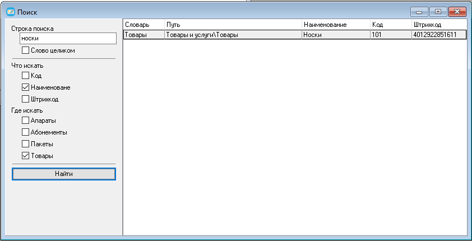
Task: Uncheck the Наименоване checkbox
Action: (26, 87)
